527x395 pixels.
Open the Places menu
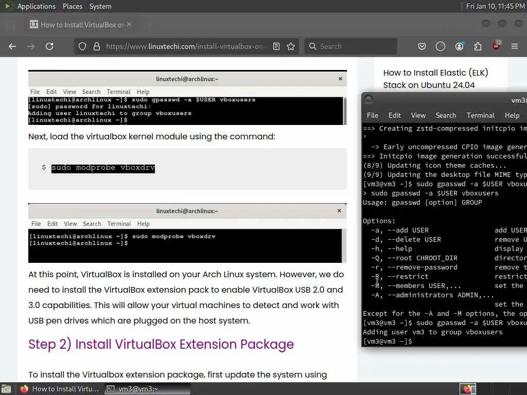pos(73,6)
